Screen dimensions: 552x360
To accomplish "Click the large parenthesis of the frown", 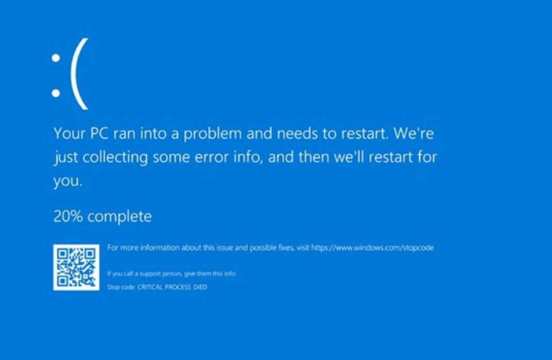I will pos(79,74).
